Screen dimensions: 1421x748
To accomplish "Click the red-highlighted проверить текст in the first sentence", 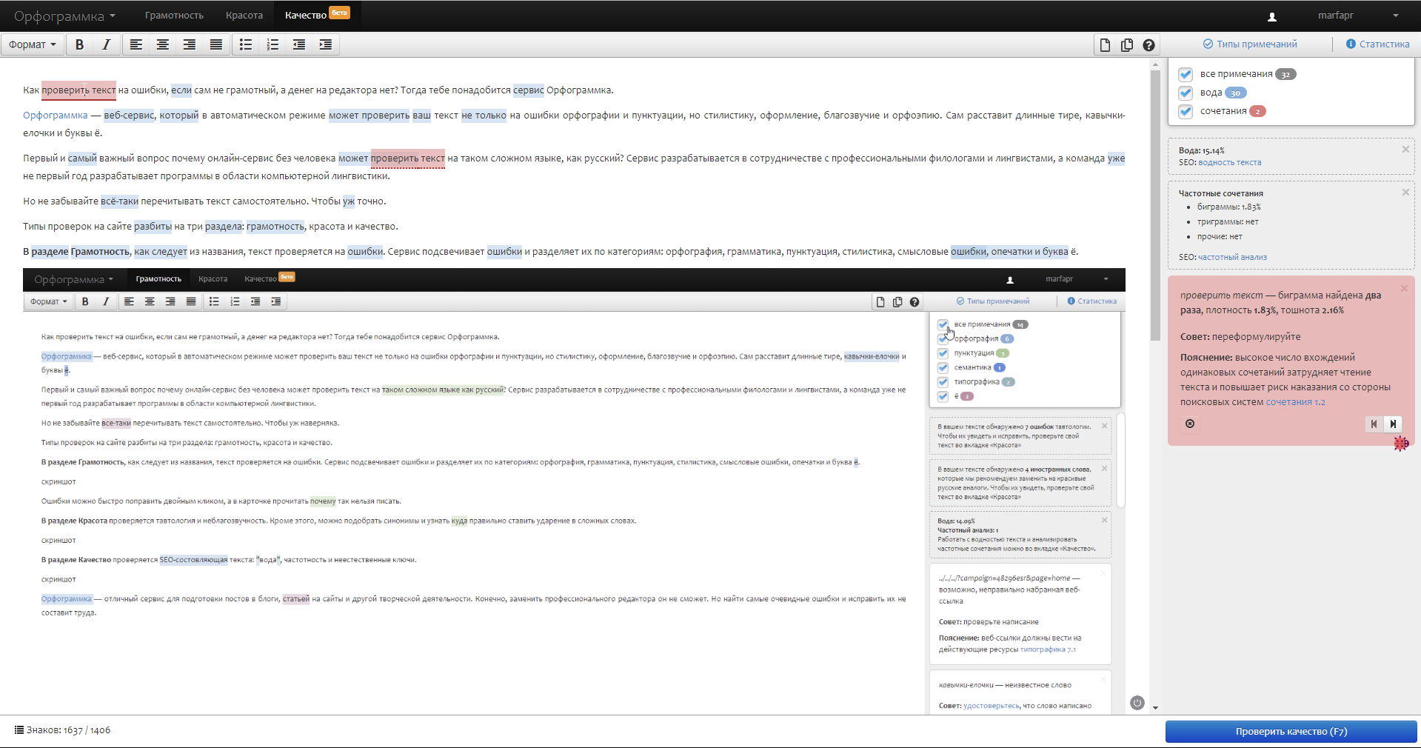I will click(78, 90).
